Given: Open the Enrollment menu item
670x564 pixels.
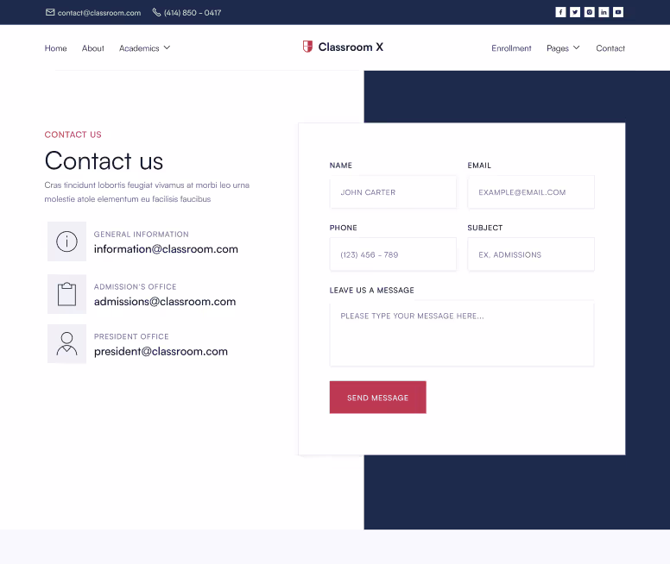Looking at the screenshot, I should click(511, 48).
